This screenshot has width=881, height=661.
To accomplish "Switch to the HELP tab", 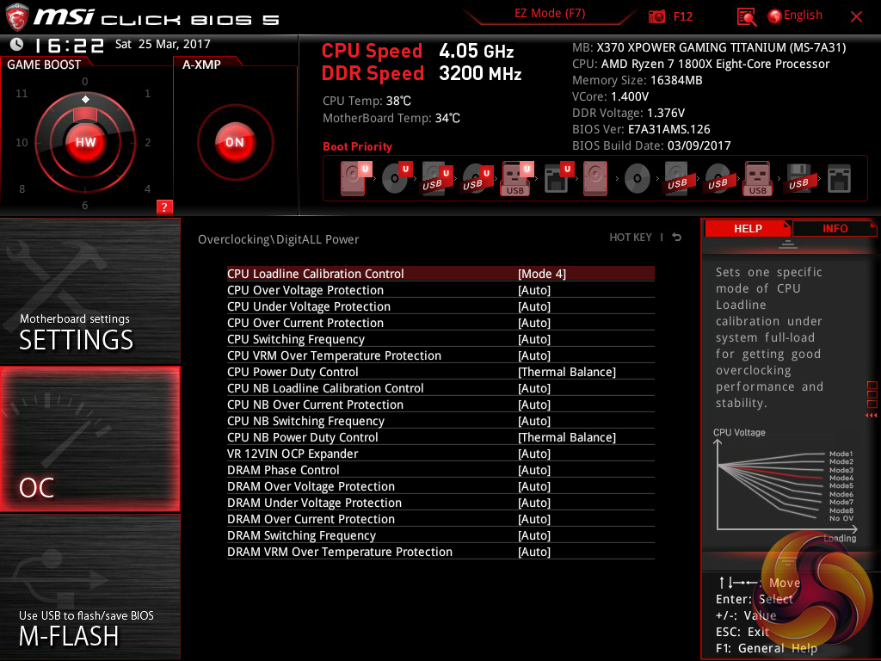I will [x=748, y=228].
